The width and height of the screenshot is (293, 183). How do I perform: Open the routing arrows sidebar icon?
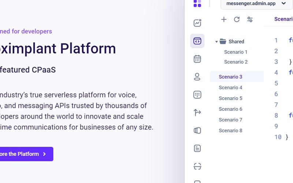(x=197, y=112)
